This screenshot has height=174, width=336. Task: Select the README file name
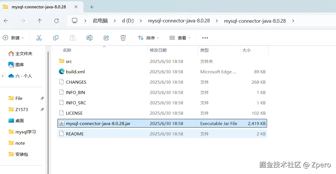pos(75,134)
